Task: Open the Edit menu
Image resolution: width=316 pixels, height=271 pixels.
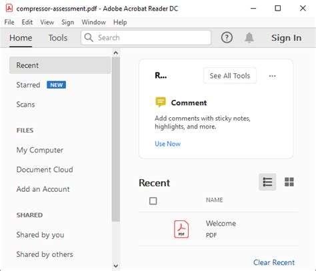Action: 27,22
